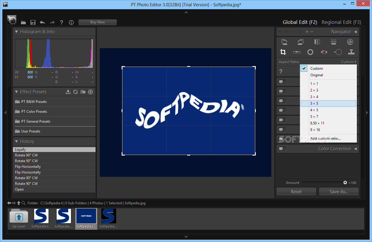Open the PT Color Presets folder
This screenshot has width=372, height=242.
click(x=54, y=112)
